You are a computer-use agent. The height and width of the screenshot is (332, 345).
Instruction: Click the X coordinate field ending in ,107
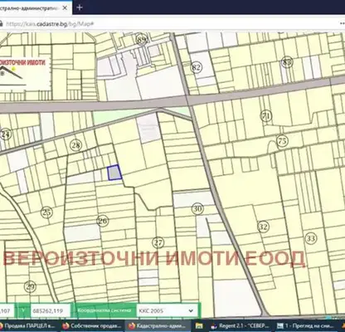click(x=7, y=311)
